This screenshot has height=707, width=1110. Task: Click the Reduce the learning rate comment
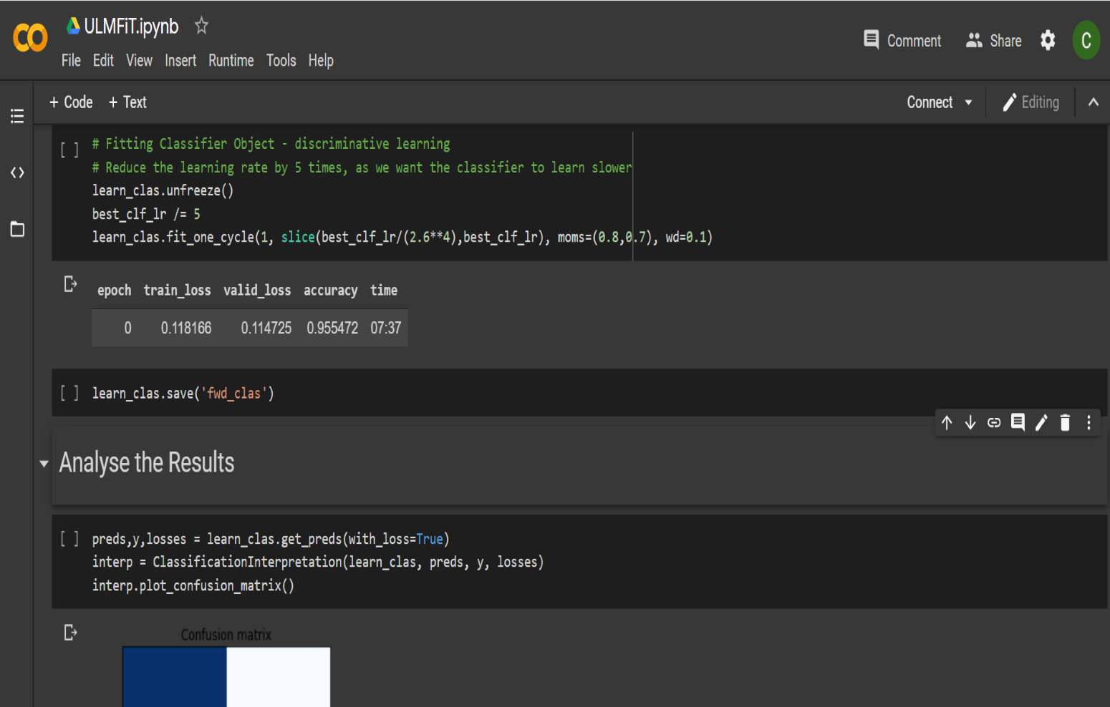362,167
